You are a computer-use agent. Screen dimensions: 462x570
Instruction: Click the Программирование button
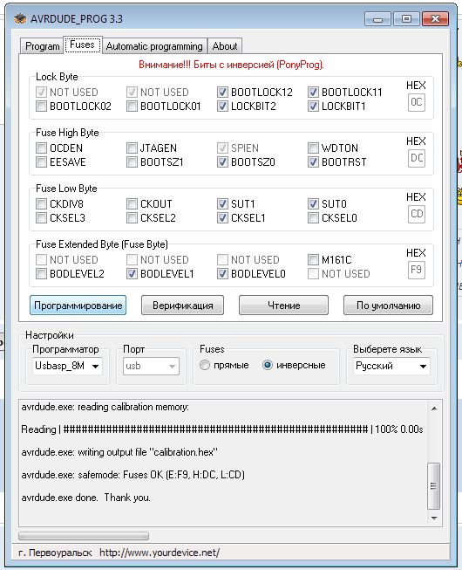pos(78,305)
